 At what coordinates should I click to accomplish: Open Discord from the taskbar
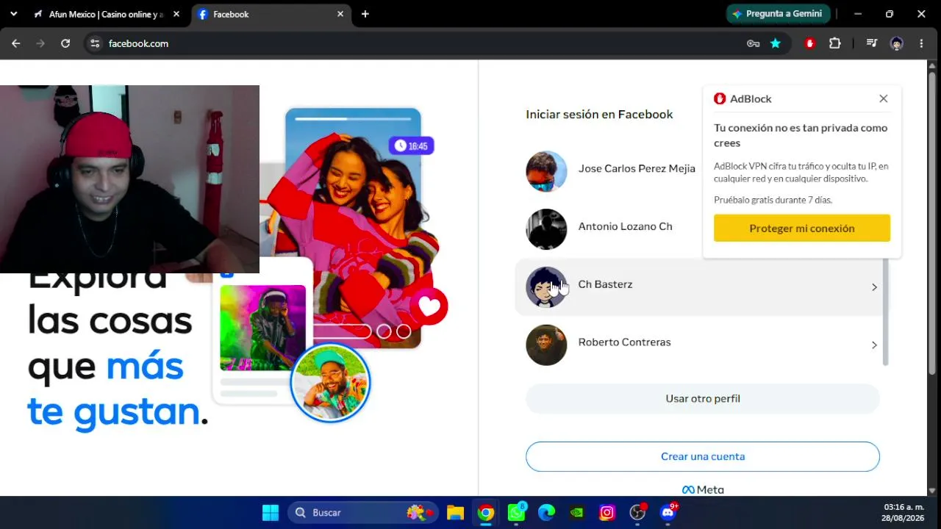pyautogui.click(x=668, y=513)
